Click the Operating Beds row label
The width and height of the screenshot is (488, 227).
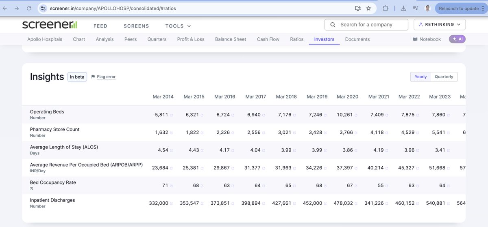[x=47, y=112]
